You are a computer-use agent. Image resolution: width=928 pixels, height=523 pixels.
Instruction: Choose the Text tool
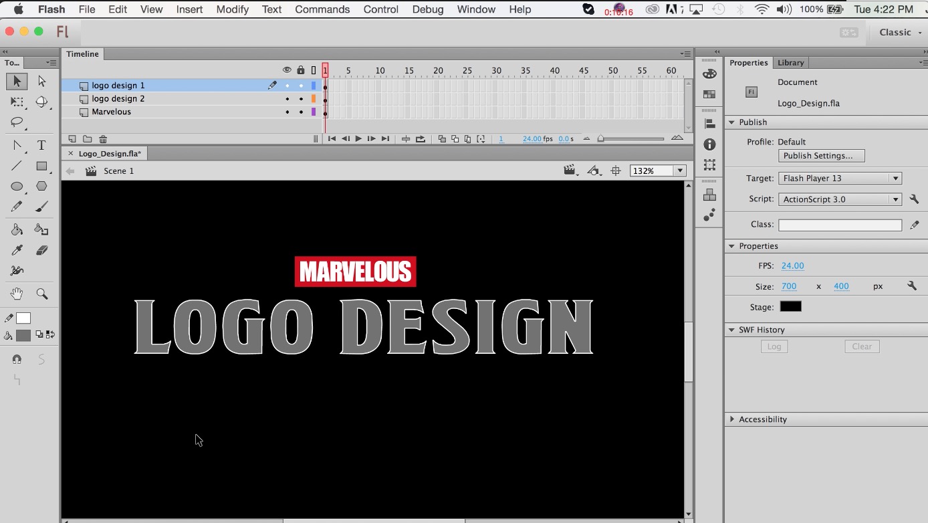pyautogui.click(x=41, y=146)
